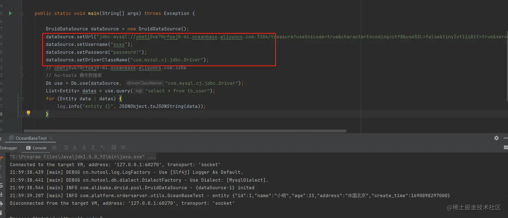
Task: Toggle soft-wrap icon in console sidebar
Action: pos(1,186)
